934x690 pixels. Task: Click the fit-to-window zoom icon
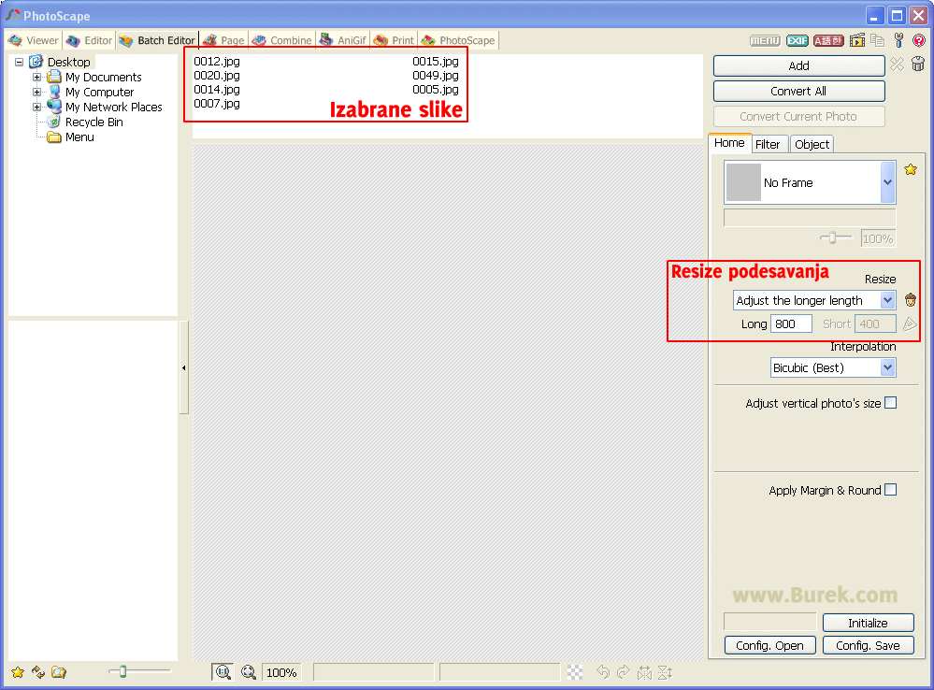click(x=249, y=672)
